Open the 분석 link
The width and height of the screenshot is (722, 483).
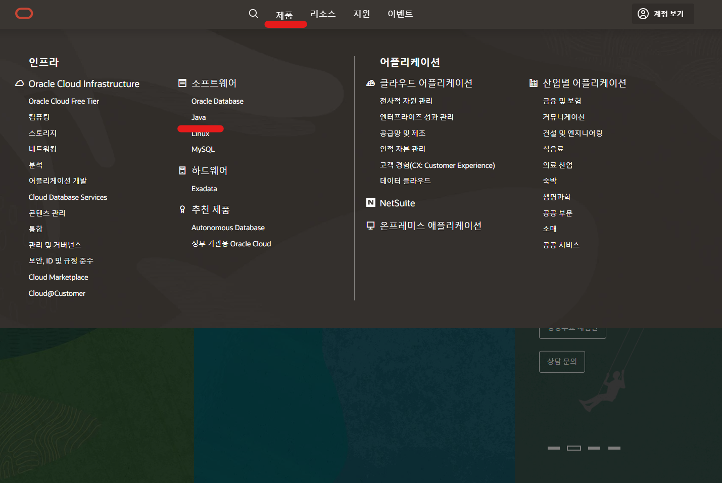pyautogui.click(x=35, y=165)
